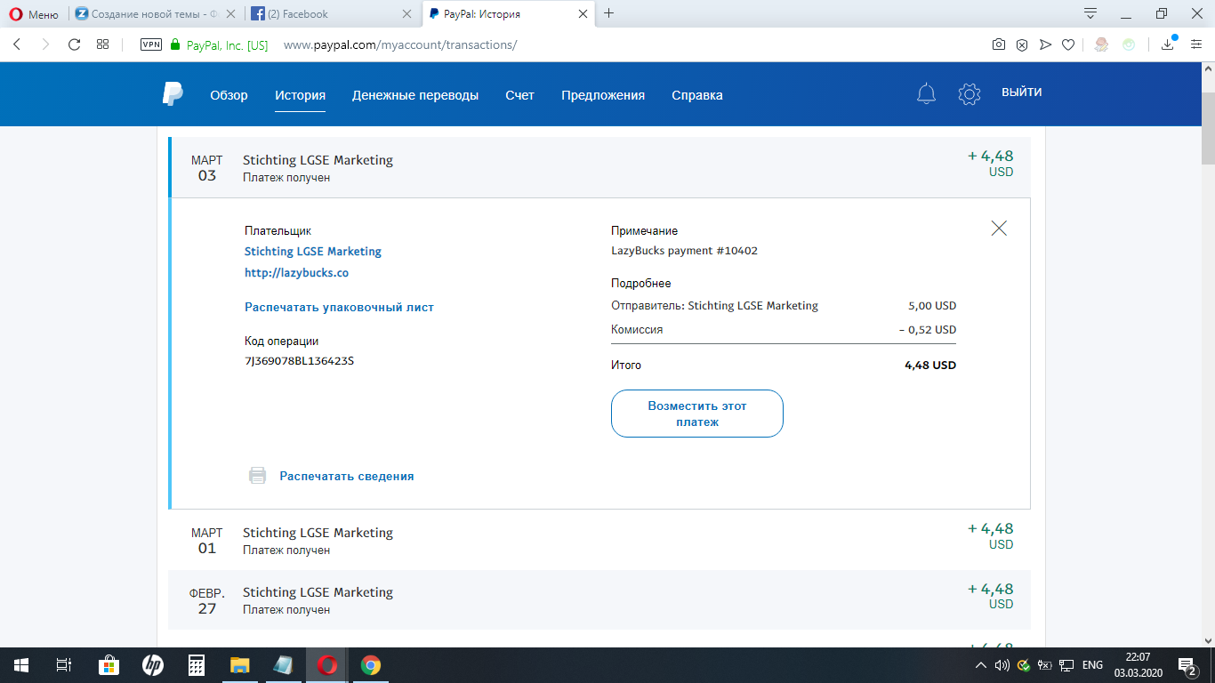Close the Facebook tab
The image size is (1215, 683).
pos(407,14)
